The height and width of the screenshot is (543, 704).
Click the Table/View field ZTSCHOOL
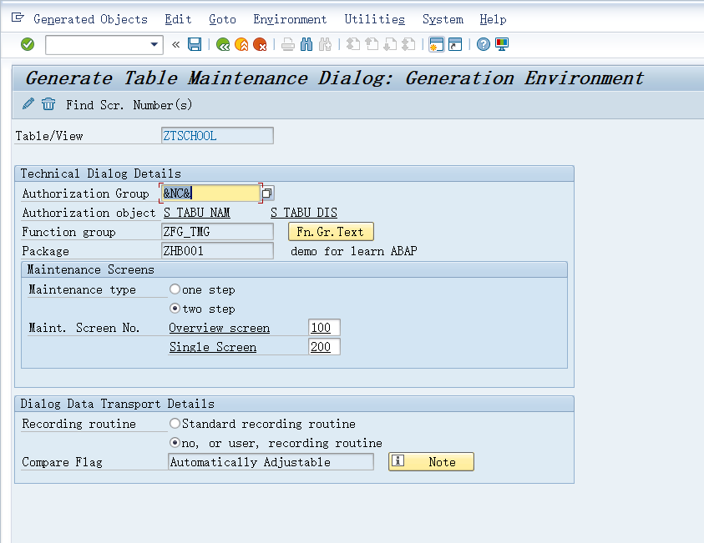pyautogui.click(x=217, y=135)
